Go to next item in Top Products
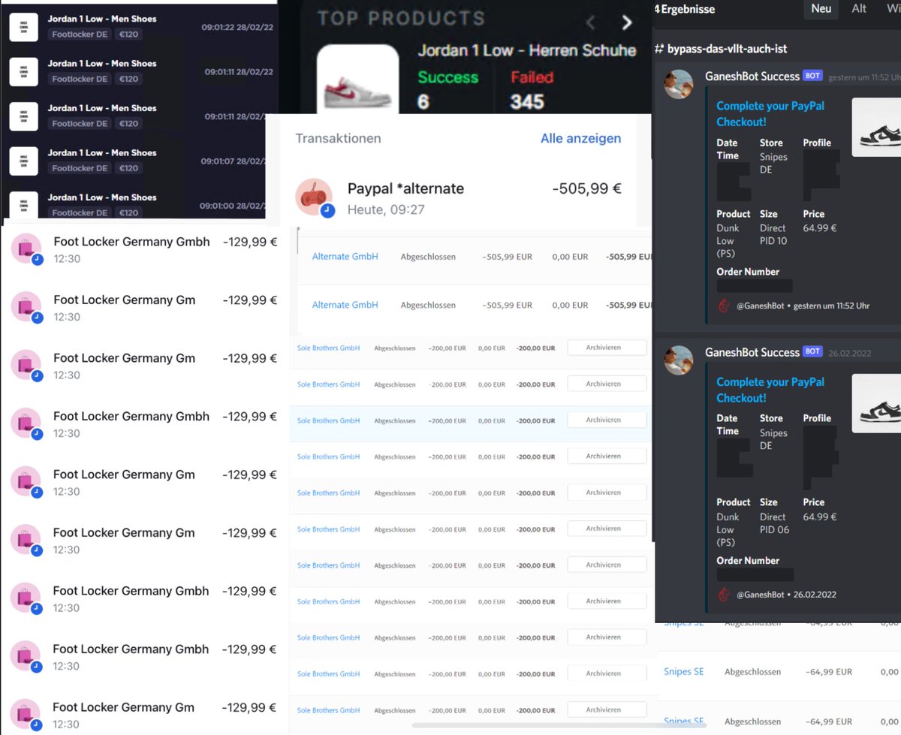 tap(627, 23)
